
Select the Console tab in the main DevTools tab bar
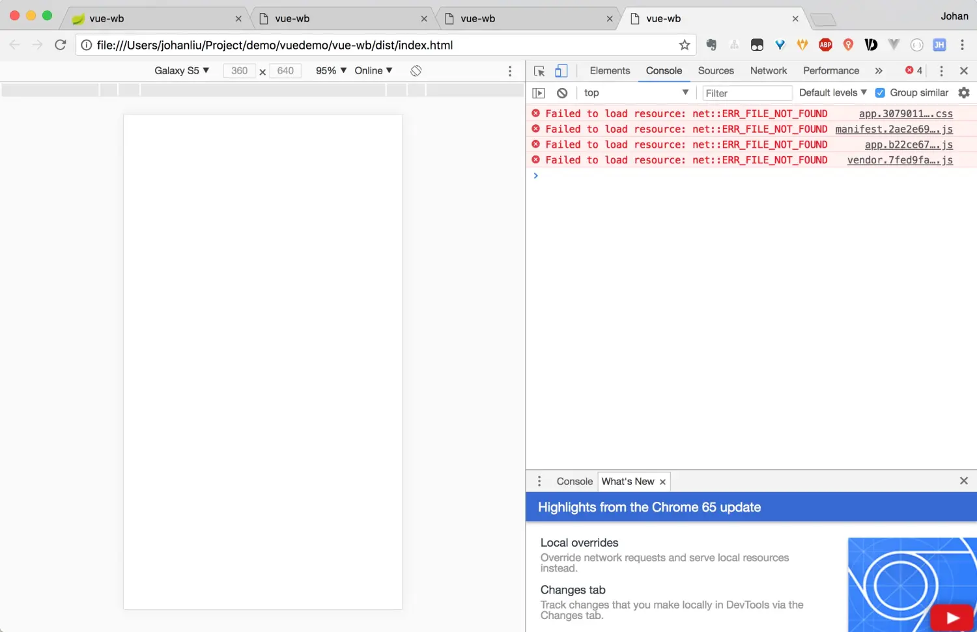click(x=664, y=70)
